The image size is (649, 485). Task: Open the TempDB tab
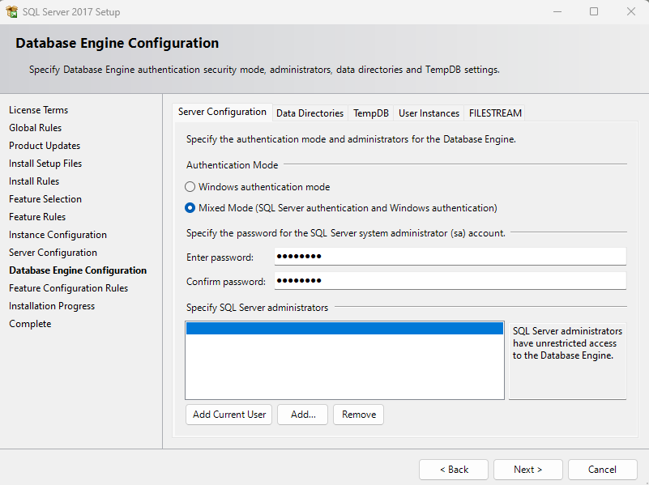[371, 113]
